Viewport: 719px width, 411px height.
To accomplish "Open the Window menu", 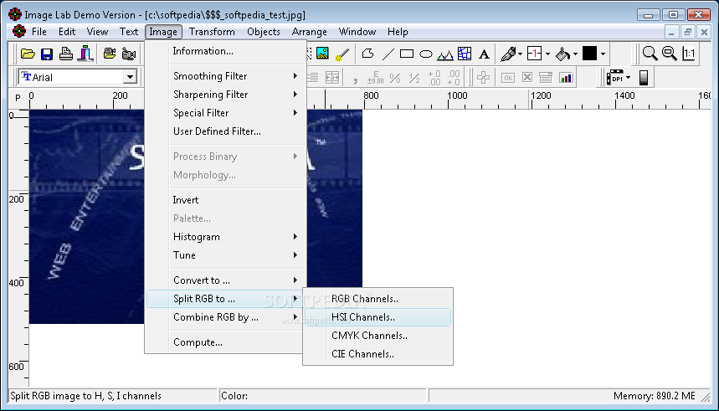I will pos(357,32).
